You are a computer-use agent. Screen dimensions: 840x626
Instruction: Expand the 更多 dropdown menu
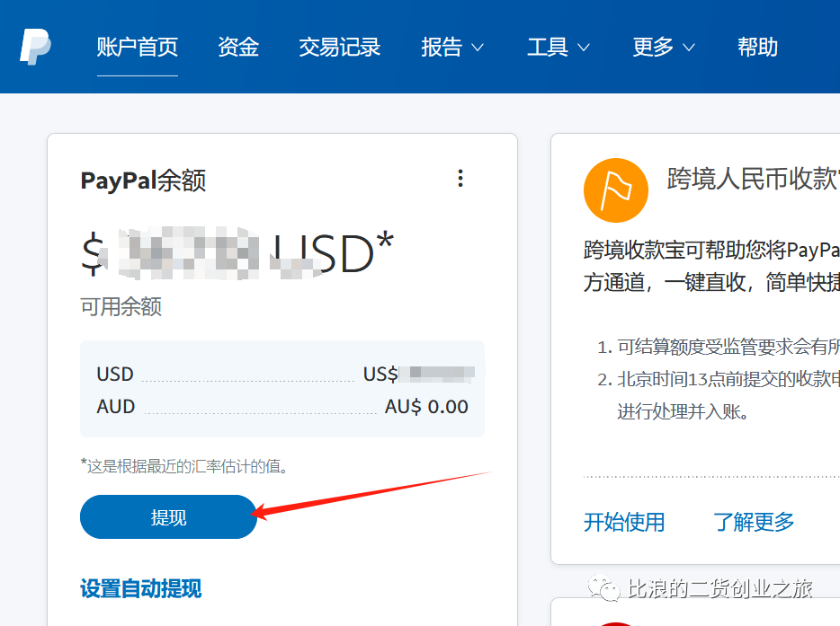click(664, 47)
